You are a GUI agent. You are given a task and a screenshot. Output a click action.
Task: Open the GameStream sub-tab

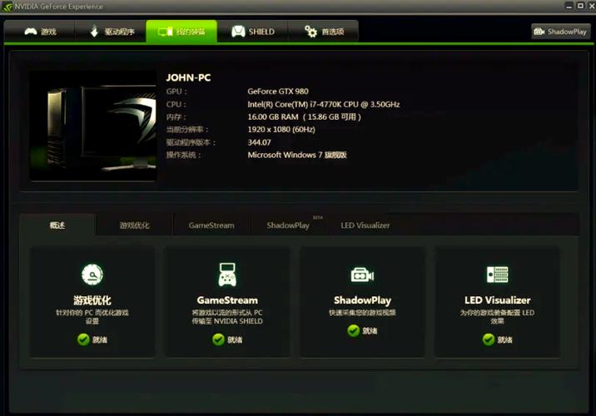click(211, 225)
